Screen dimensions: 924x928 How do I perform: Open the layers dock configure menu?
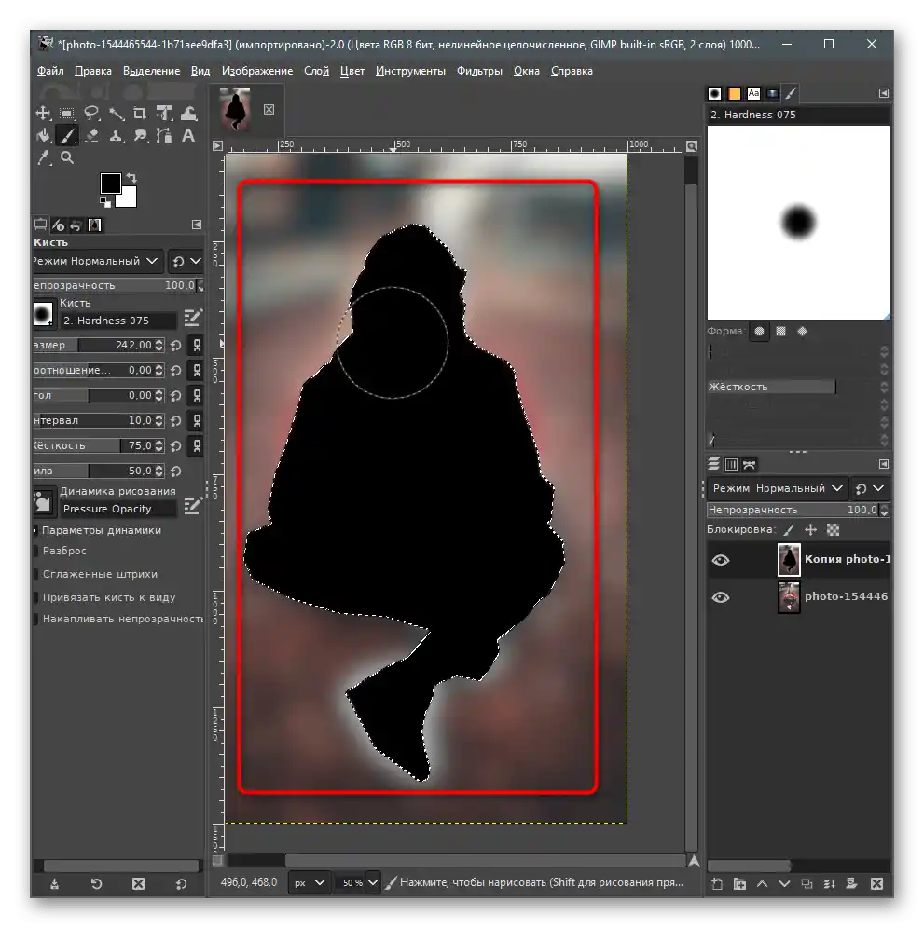(x=883, y=464)
